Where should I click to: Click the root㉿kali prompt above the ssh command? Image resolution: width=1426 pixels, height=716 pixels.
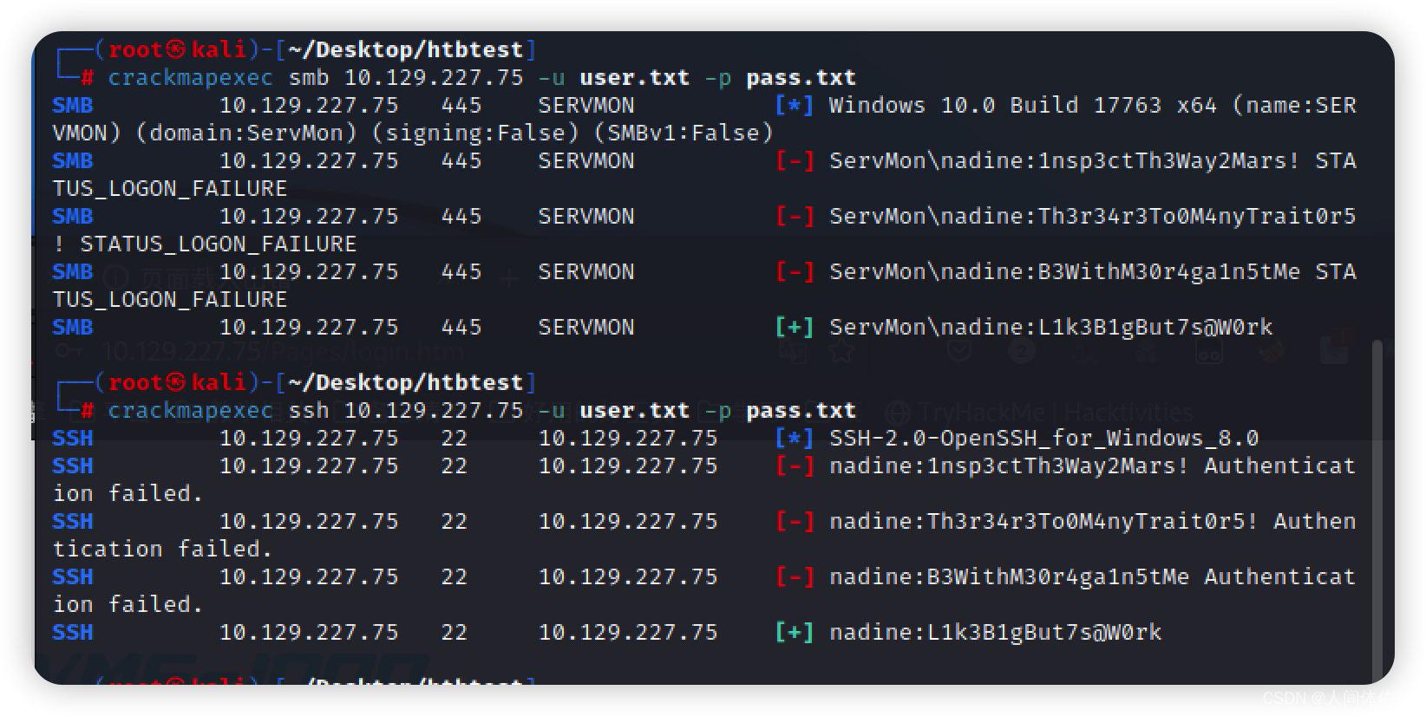pyautogui.click(x=177, y=383)
